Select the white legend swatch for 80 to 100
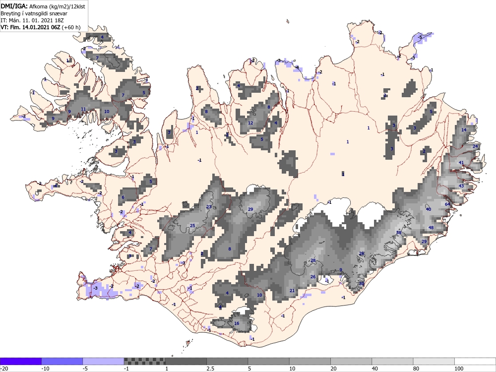Image resolution: width=496 pixels, height=372 pixels. click(x=434, y=361)
